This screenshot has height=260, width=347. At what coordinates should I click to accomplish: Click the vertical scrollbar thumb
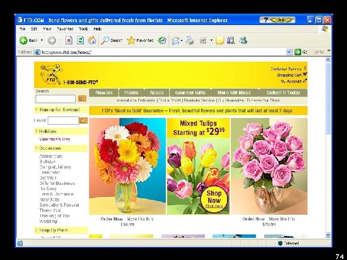[328, 99]
